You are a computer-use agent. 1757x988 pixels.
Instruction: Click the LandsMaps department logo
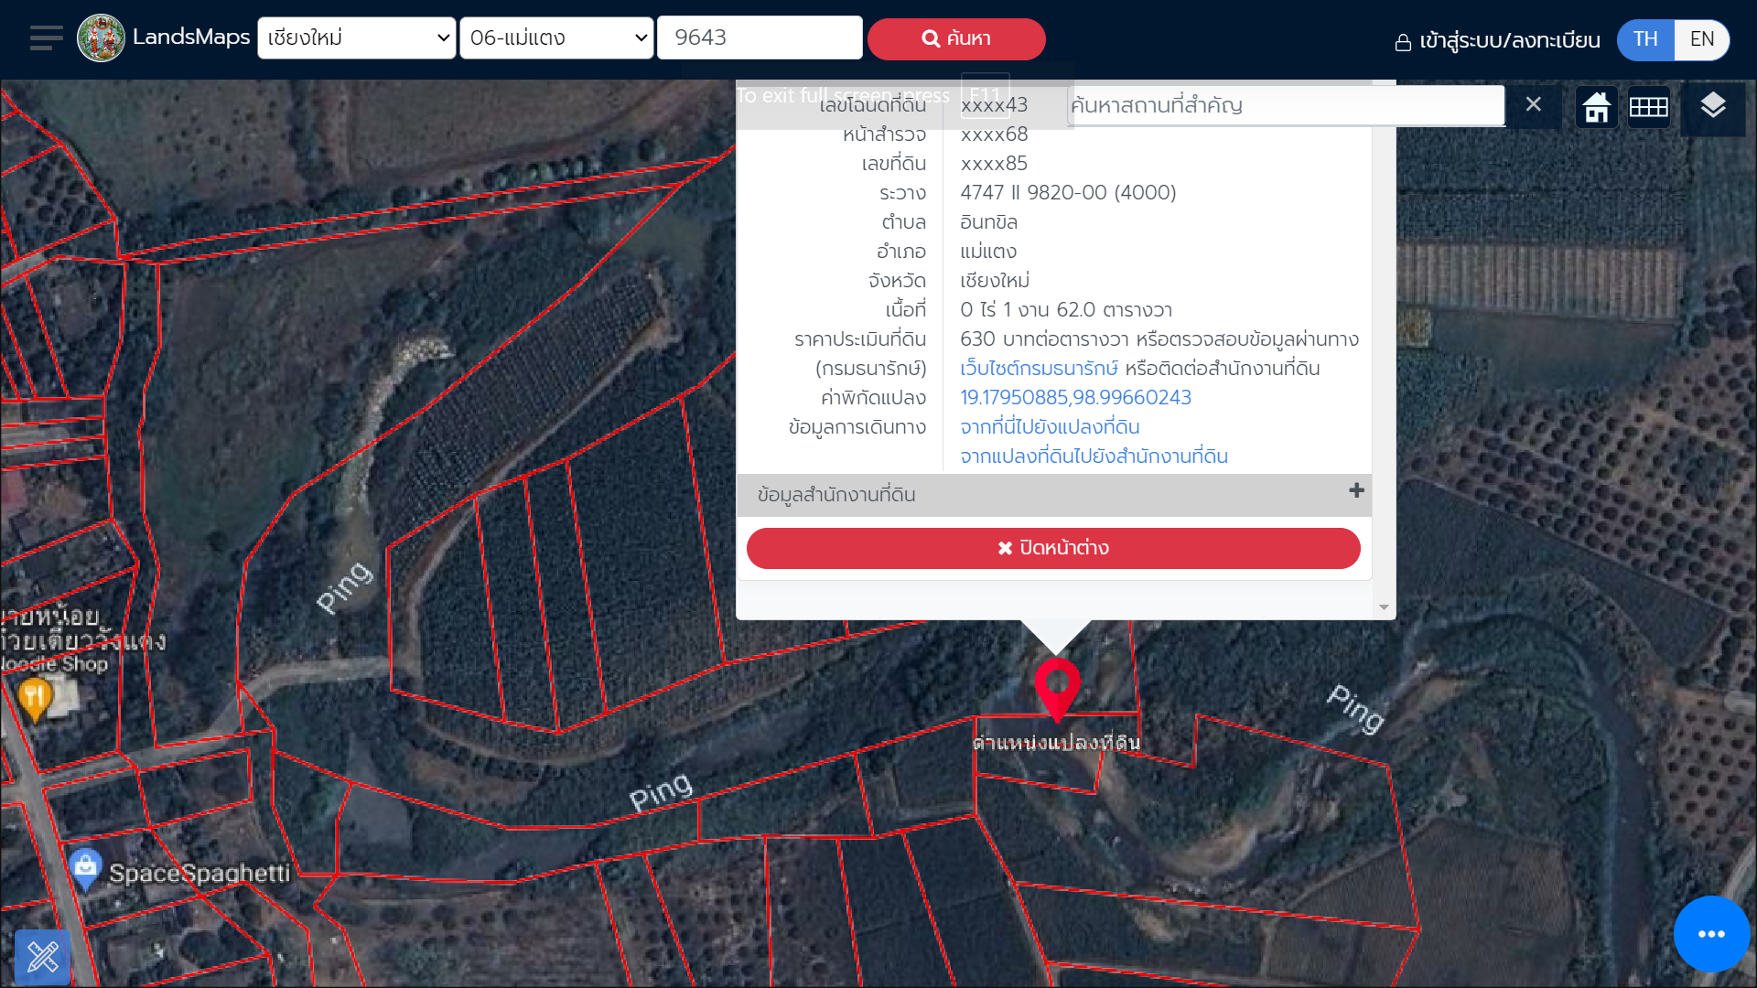pos(101,38)
